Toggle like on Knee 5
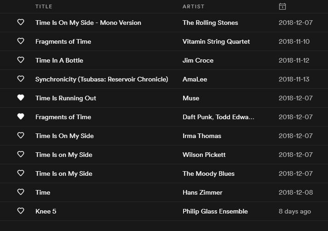 pyautogui.click(x=21, y=211)
